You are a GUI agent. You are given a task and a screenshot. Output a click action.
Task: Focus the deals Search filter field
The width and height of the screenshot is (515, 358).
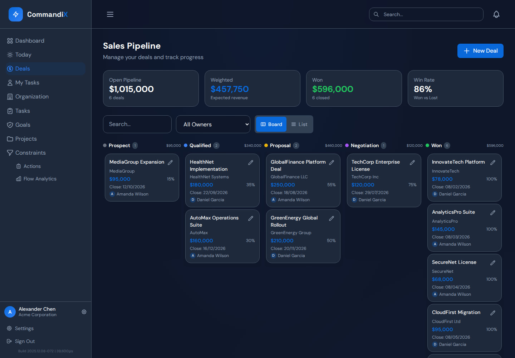(137, 124)
